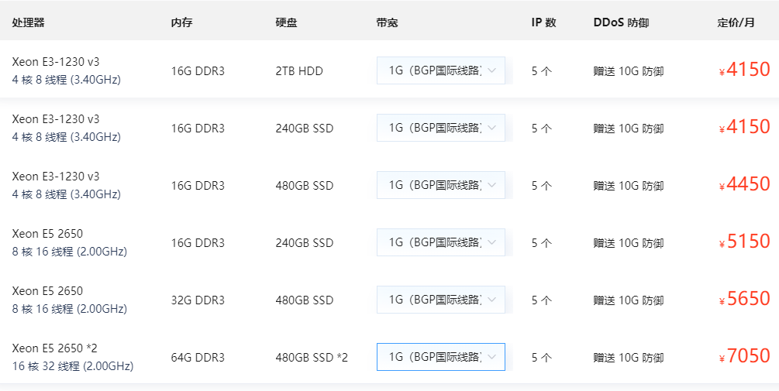Click 赠送 10G 防御 in the ¥7050 row
Viewport: 779px width, 391px height.
point(629,357)
